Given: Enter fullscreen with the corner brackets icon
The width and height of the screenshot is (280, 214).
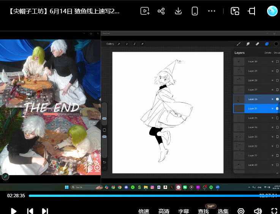Looking at the screenshot, I should coord(274,211).
